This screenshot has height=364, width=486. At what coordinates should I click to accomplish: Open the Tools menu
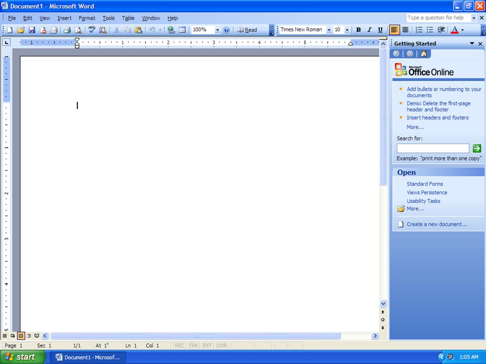[x=108, y=18]
